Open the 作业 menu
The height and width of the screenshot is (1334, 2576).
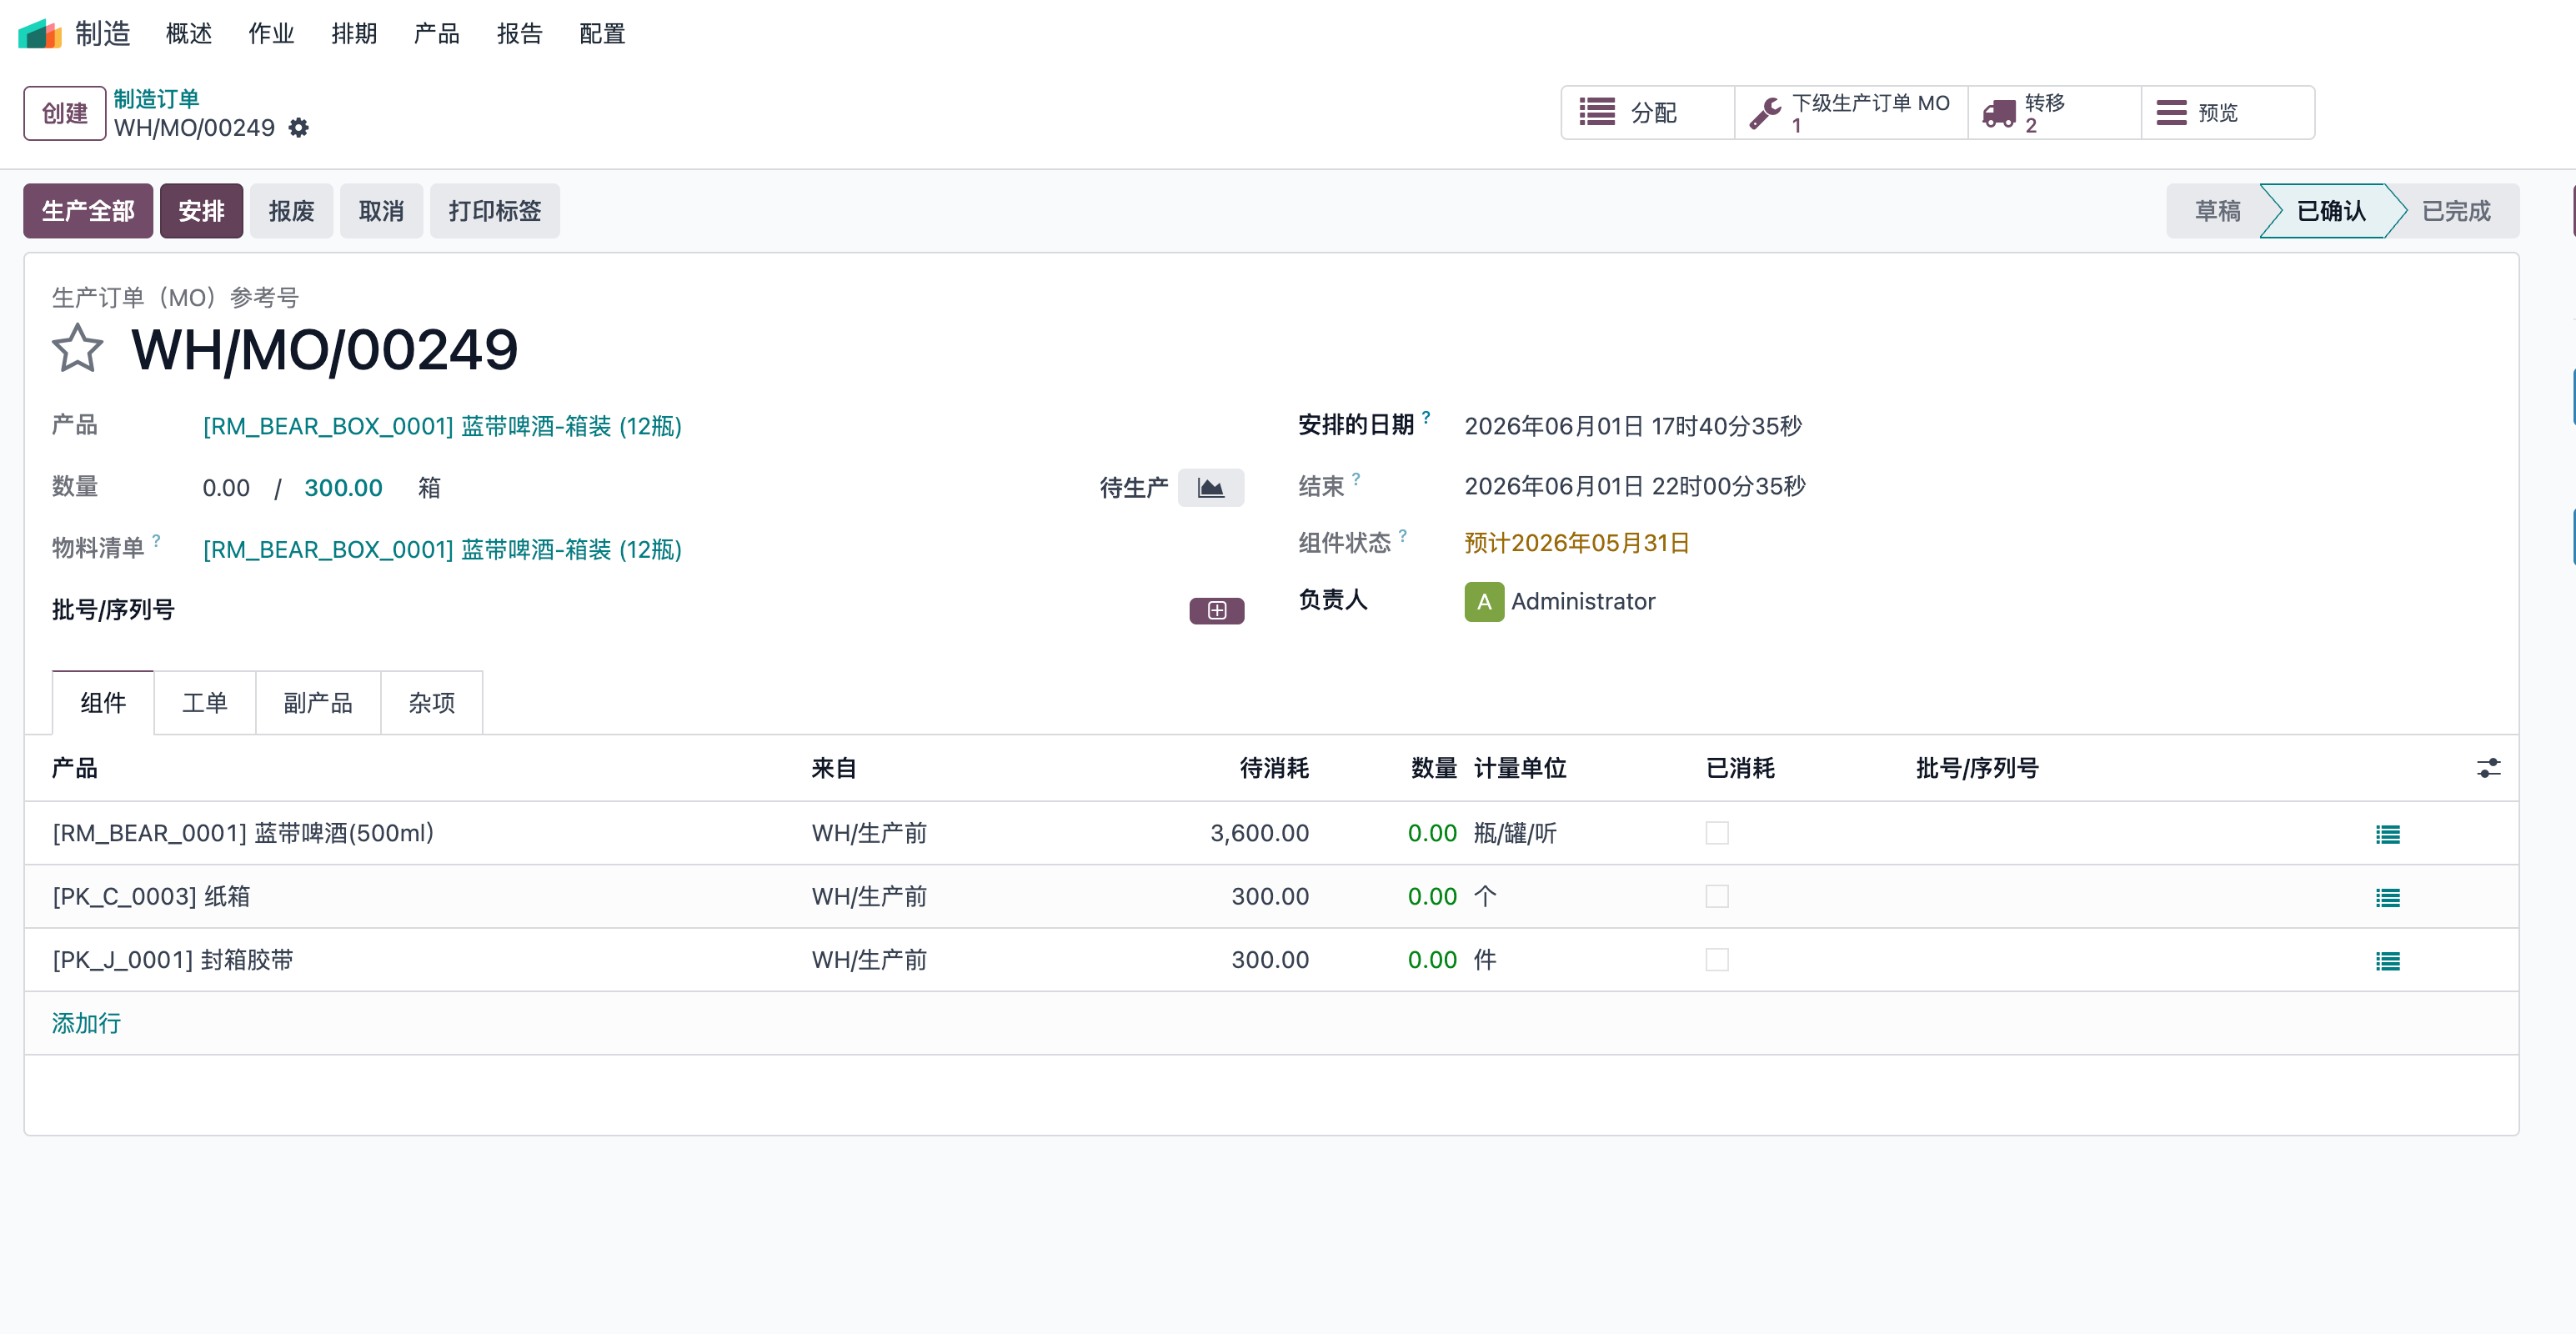[x=271, y=34]
